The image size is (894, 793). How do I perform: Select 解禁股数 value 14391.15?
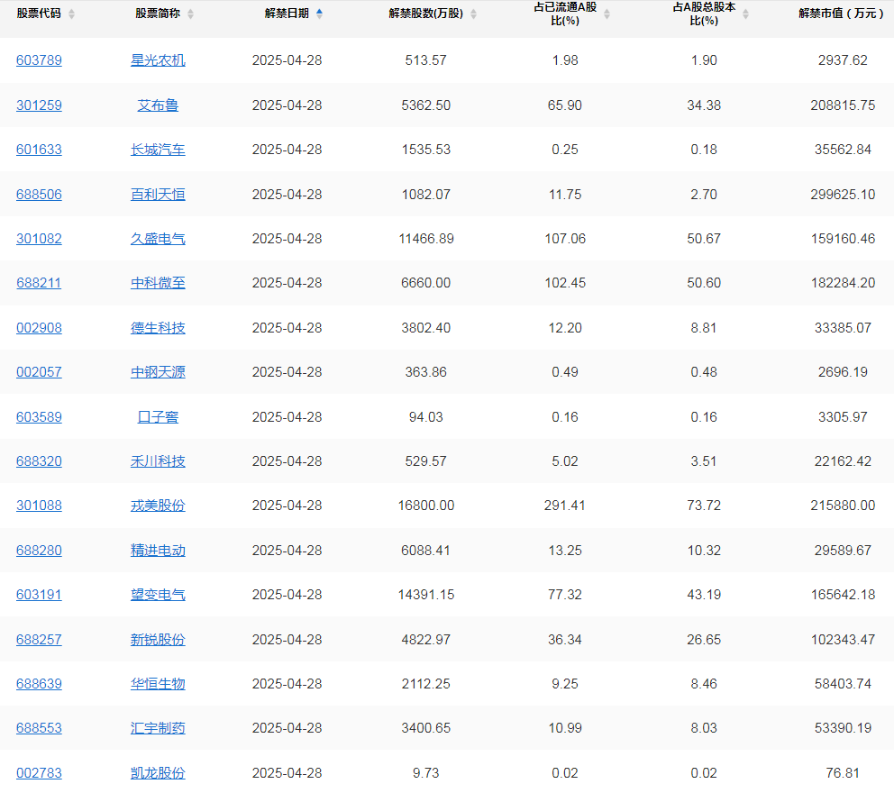point(426,595)
